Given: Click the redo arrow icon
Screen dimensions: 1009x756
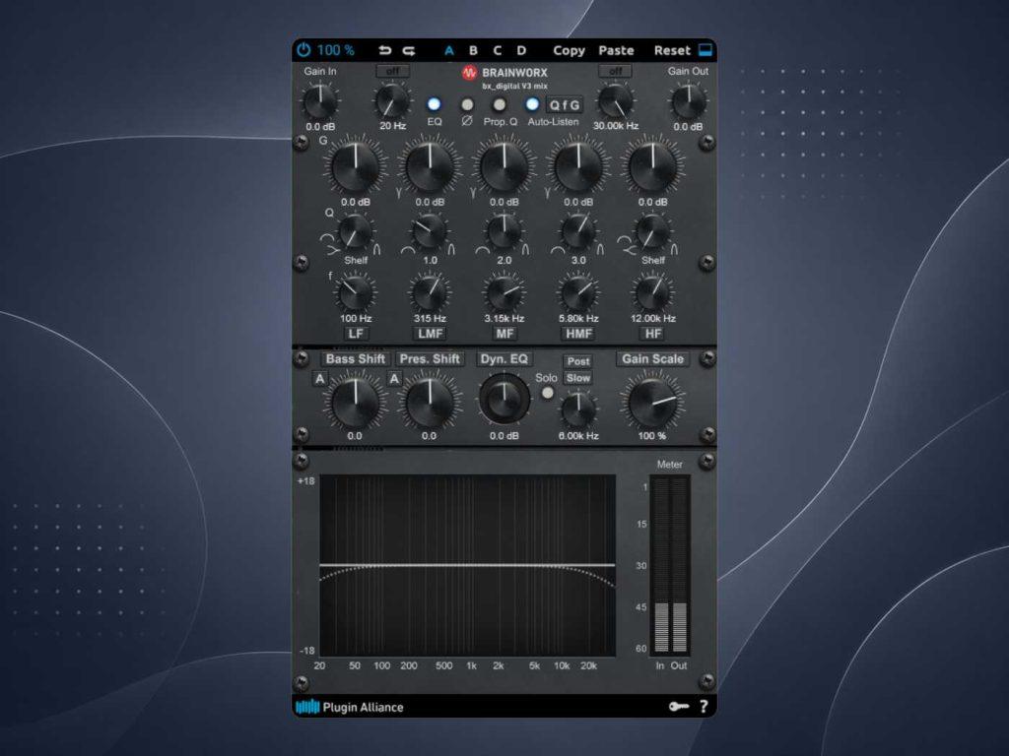Looking at the screenshot, I should coord(409,51).
